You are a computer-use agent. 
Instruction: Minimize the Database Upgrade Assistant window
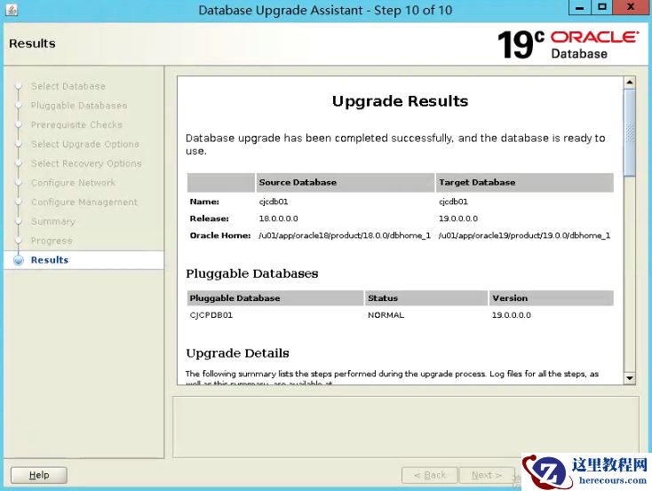click(x=580, y=7)
